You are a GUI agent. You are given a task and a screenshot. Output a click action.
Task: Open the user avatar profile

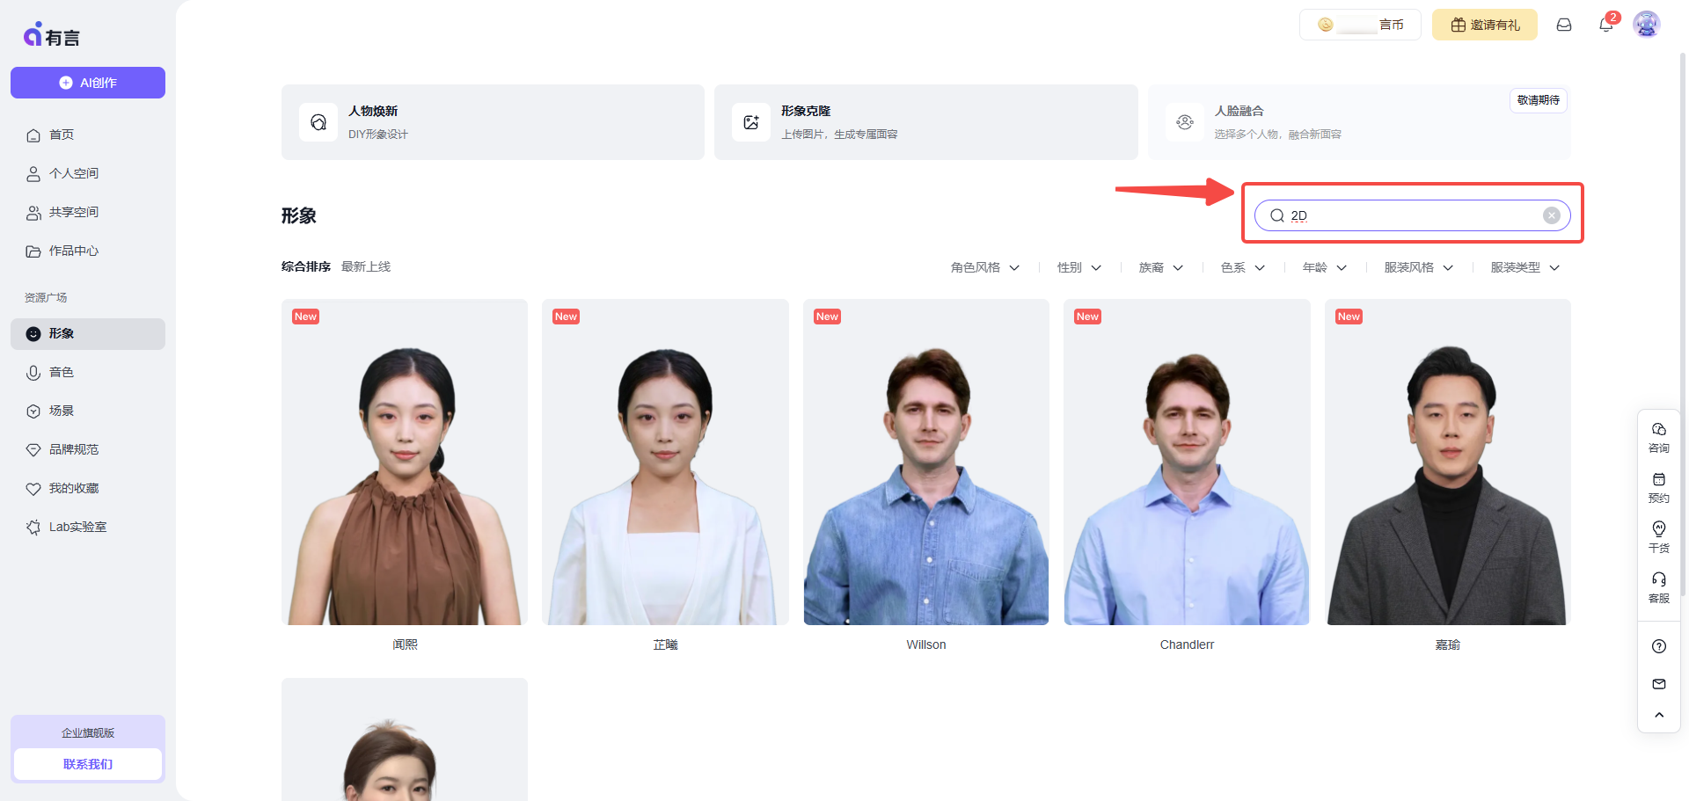tap(1646, 25)
